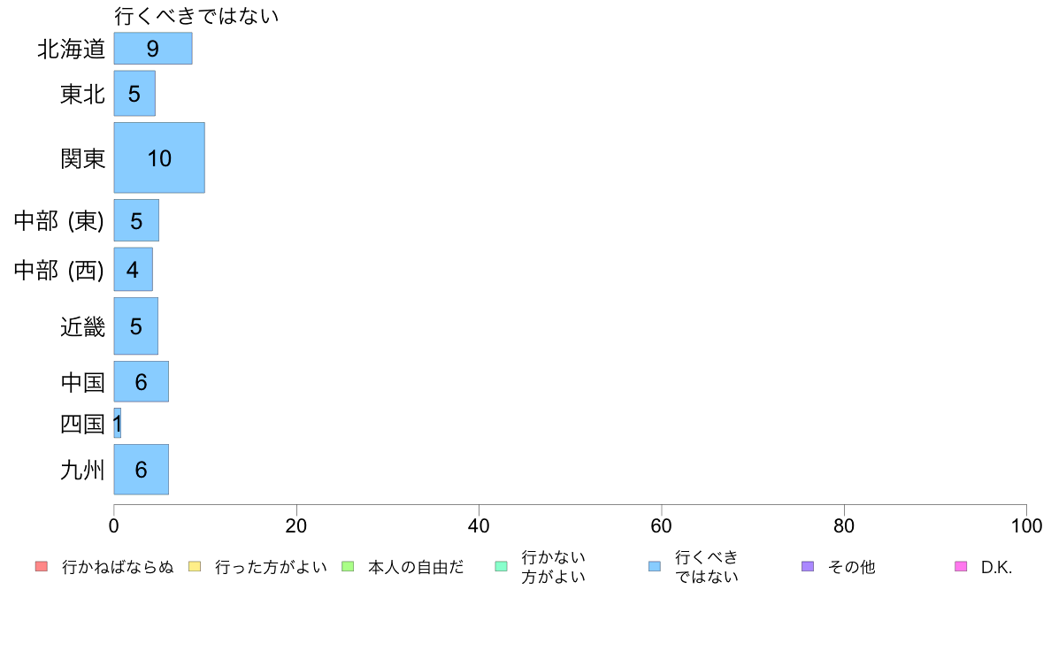Screen dimensions: 1051x651
Task: Click the green 本人の自由だ legend swatch
Action: click(348, 566)
